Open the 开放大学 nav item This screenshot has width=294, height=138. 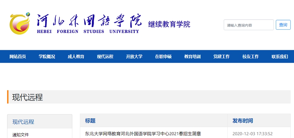tap(134, 56)
